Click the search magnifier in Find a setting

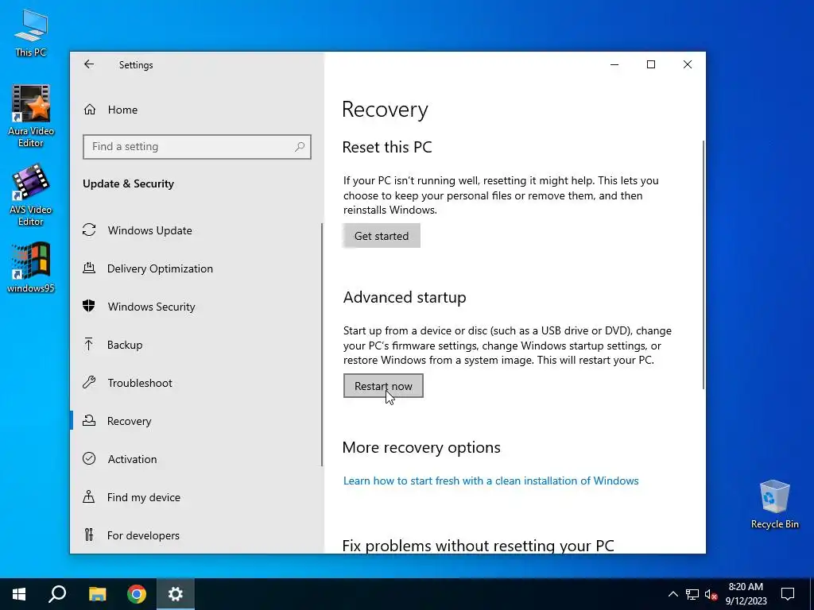point(300,147)
